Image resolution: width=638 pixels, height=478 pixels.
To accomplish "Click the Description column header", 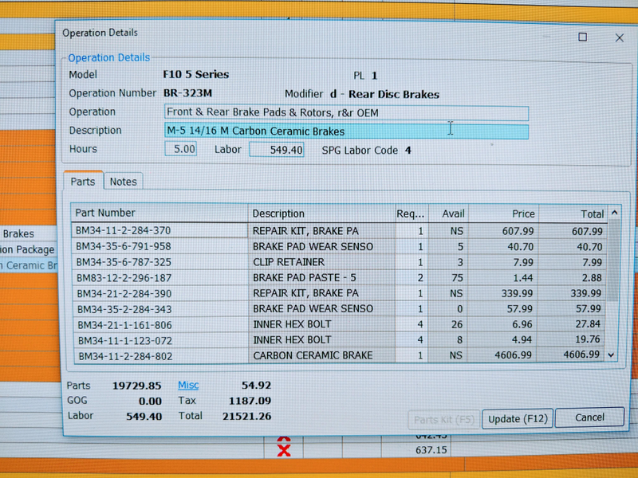I will [x=321, y=214].
